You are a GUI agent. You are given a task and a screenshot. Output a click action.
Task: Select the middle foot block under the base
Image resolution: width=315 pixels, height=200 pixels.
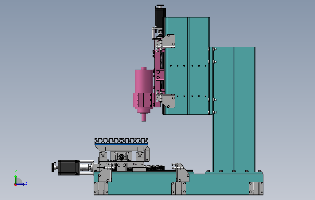(179, 188)
